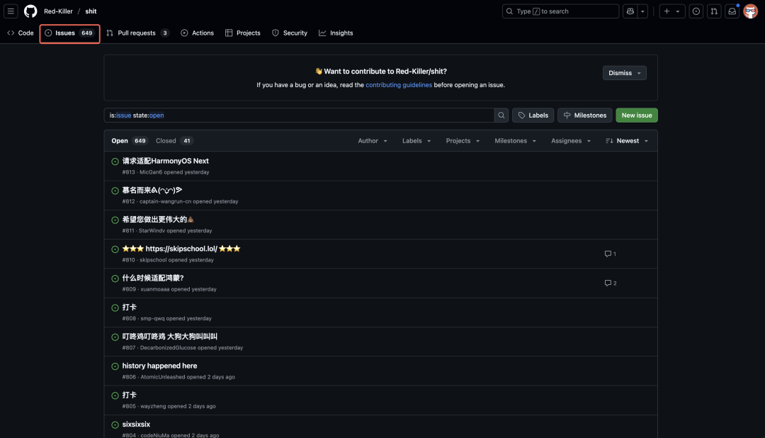
Task: Expand Copilot dropdown arrow in header
Action: (x=642, y=11)
